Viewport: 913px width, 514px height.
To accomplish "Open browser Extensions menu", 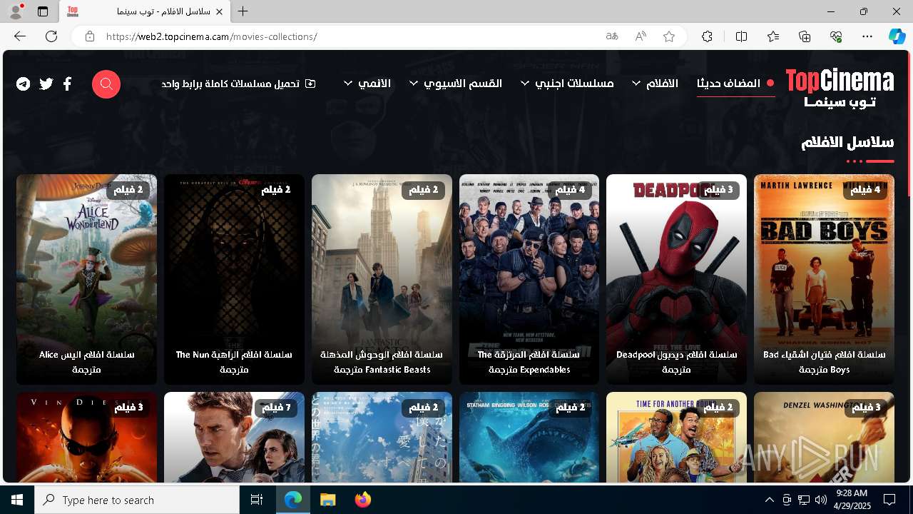I will click(707, 36).
